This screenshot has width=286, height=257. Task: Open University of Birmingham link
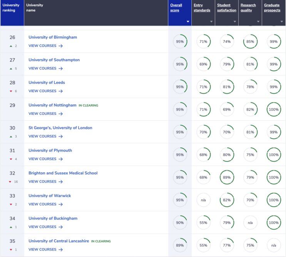tap(53, 37)
